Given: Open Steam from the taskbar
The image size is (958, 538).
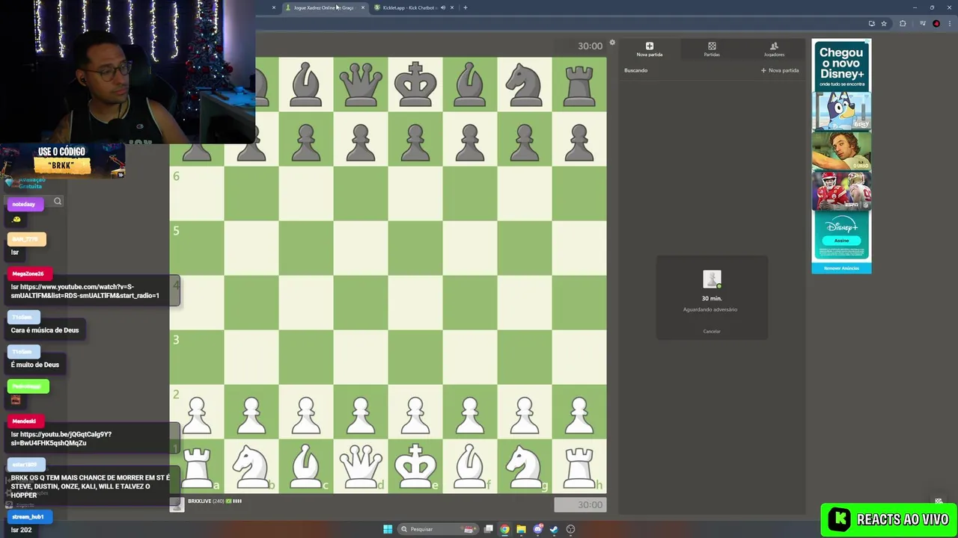Looking at the screenshot, I should tap(554, 529).
